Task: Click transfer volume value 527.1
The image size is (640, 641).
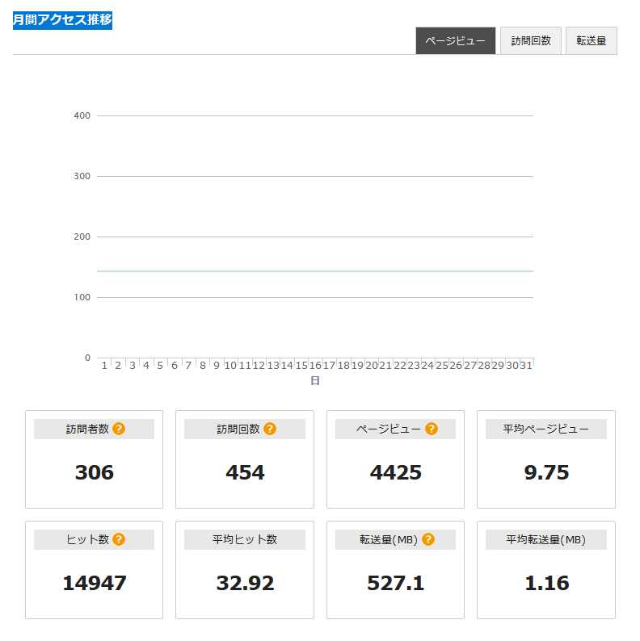Action: [396, 583]
